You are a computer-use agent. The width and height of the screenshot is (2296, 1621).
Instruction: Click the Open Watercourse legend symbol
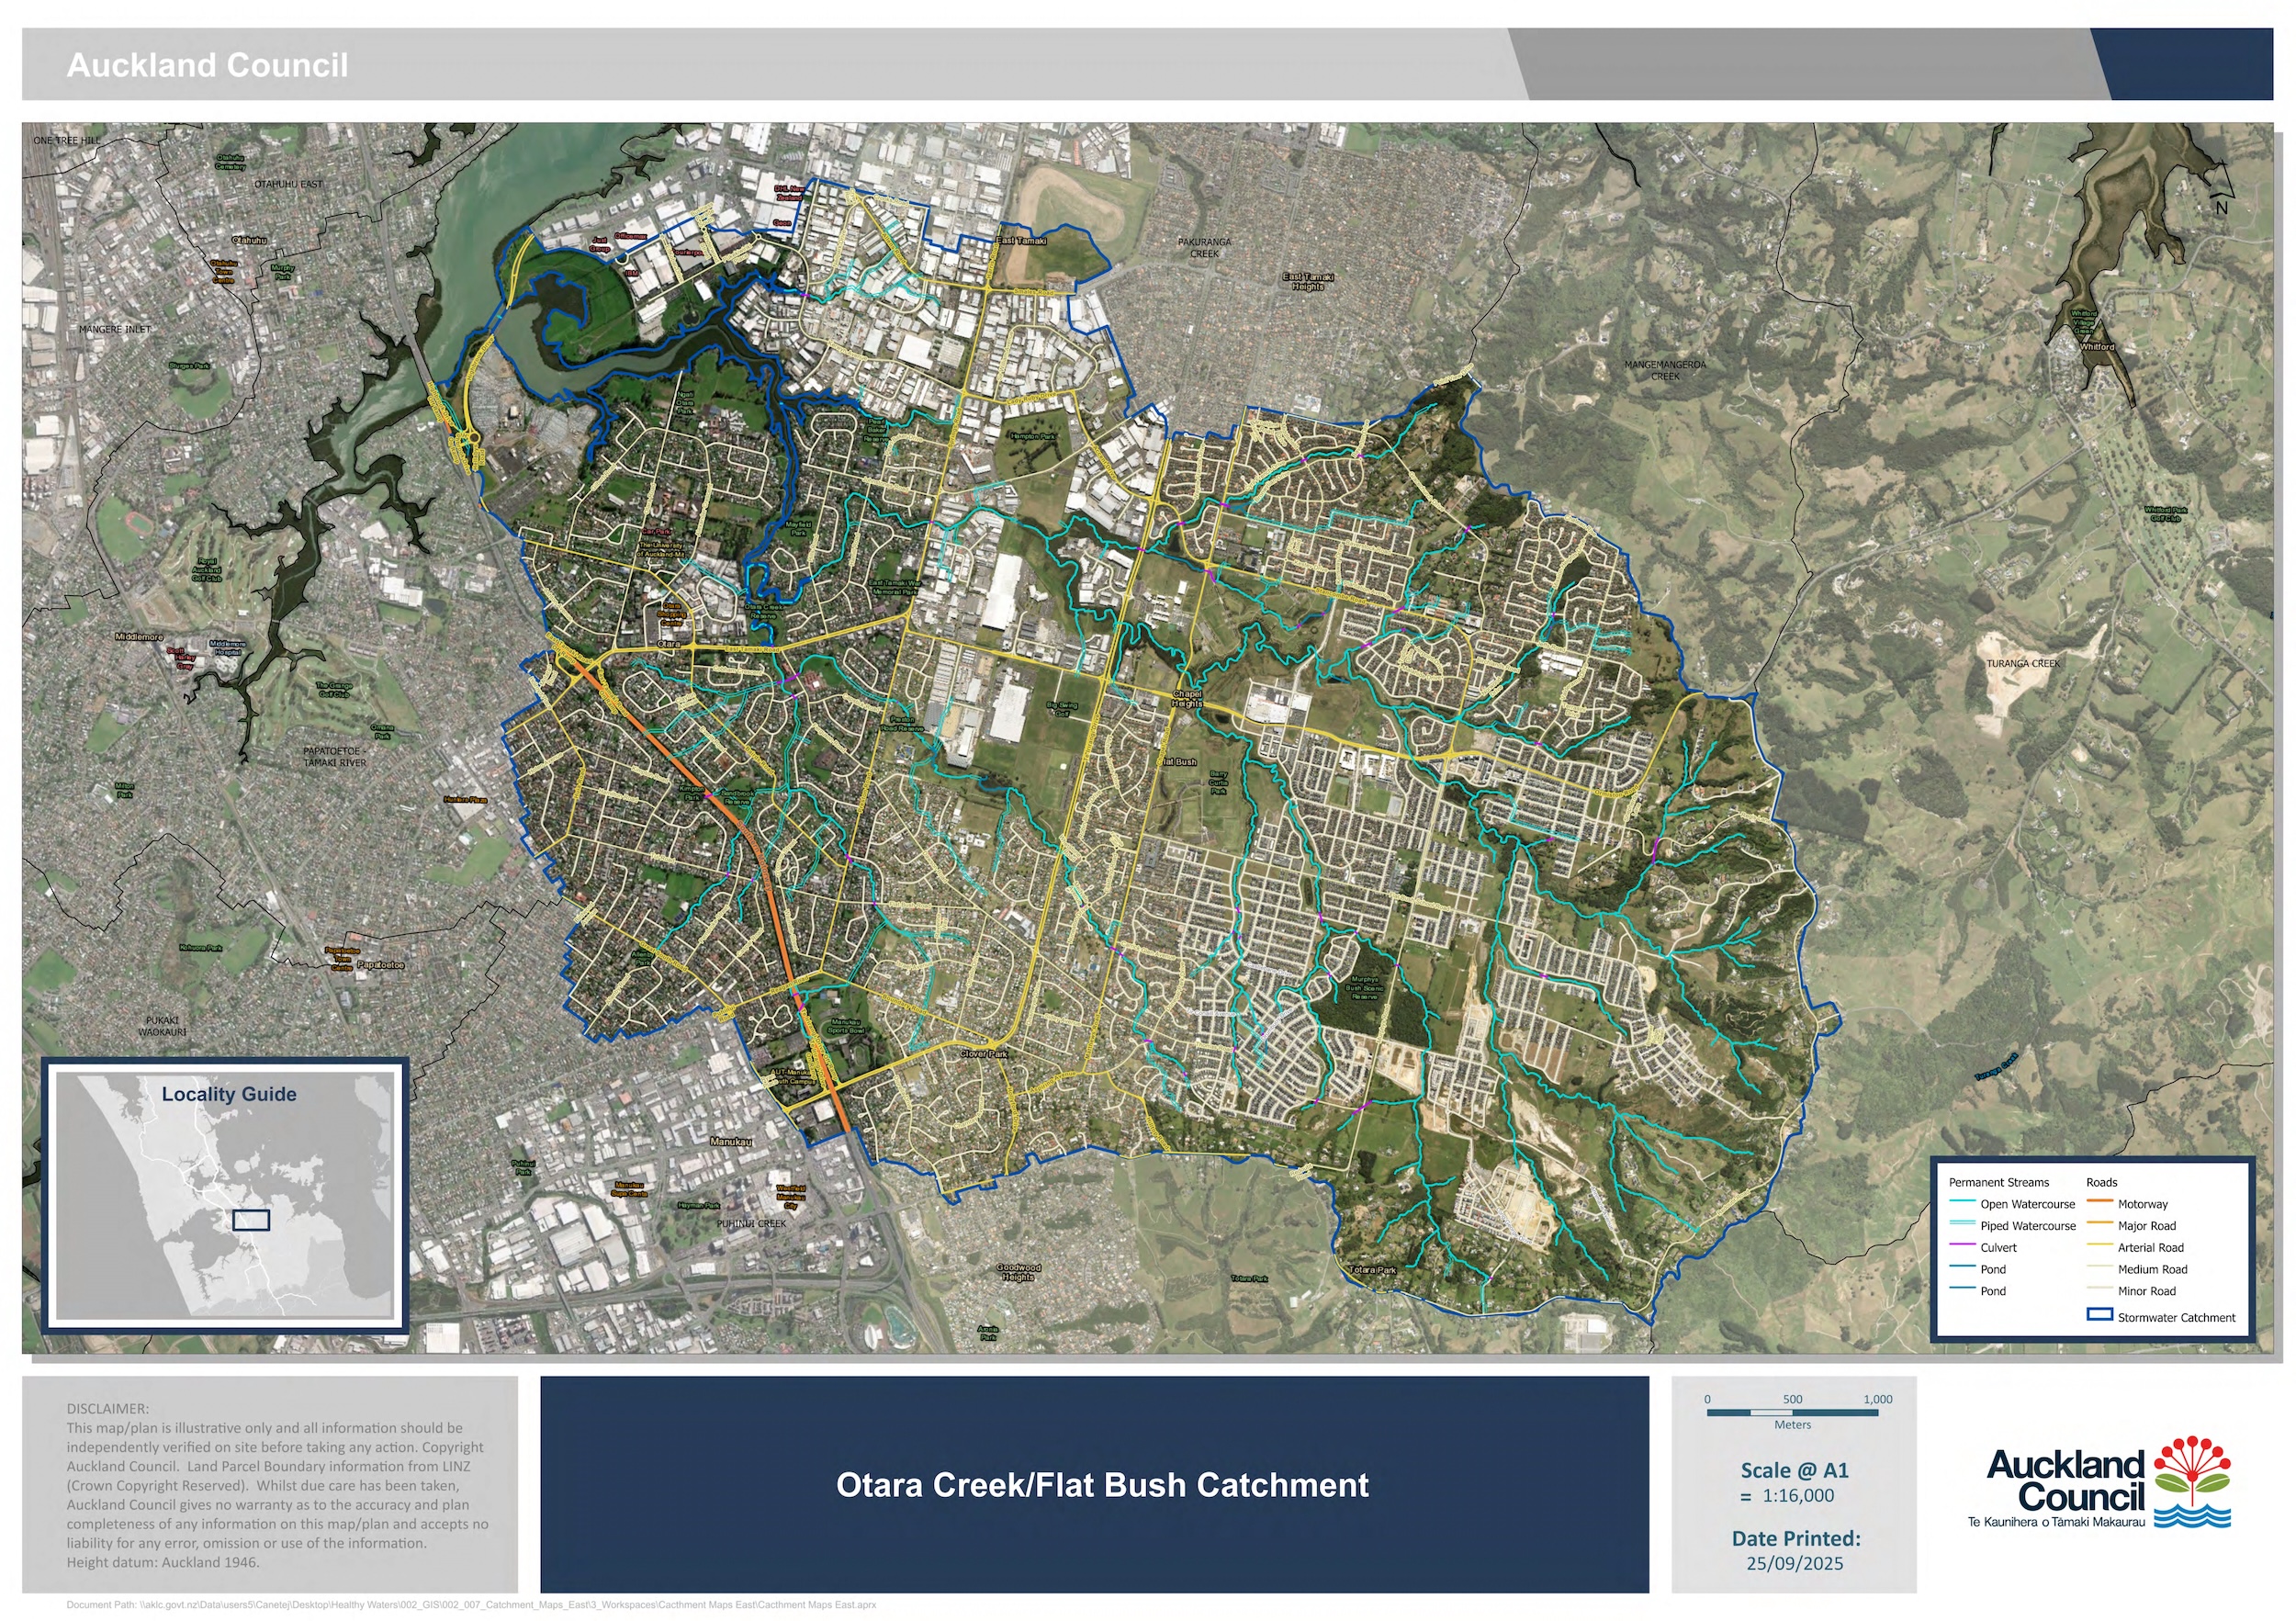point(1962,1202)
